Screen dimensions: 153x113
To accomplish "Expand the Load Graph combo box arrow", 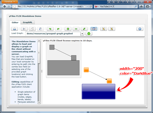I will [82, 34].
